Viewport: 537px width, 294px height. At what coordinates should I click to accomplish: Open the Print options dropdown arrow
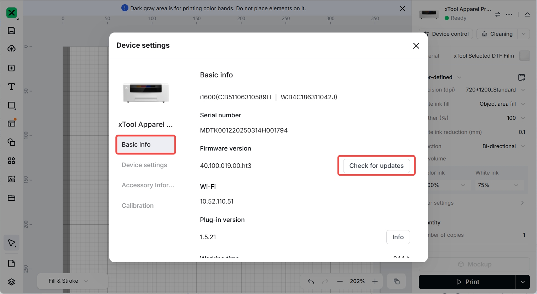click(x=523, y=282)
